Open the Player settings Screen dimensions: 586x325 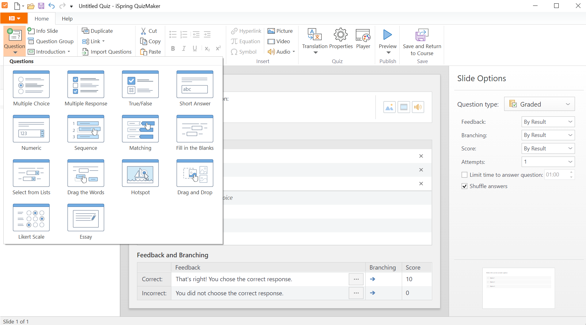(x=363, y=39)
